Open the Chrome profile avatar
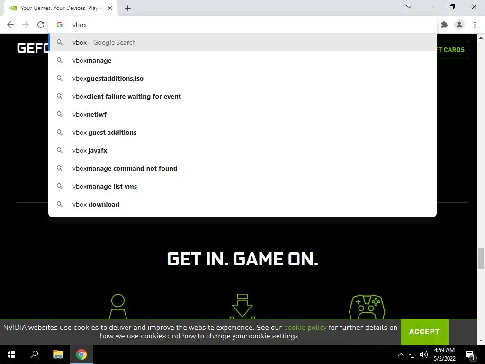This screenshot has height=364, width=485. [x=459, y=25]
